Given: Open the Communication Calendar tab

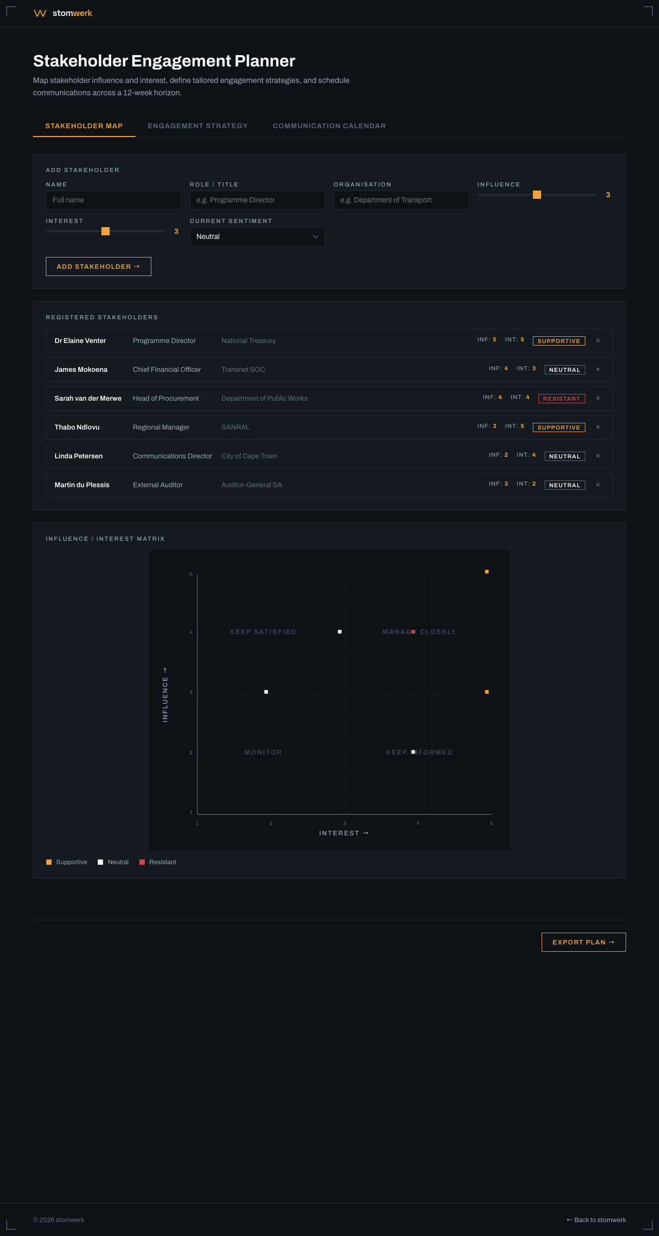Looking at the screenshot, I should pos(329,126).
